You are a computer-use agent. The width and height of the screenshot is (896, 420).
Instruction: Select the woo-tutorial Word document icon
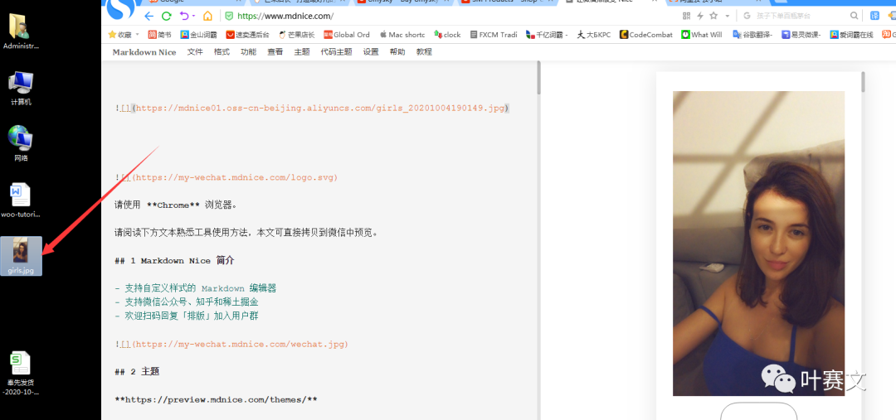pos(21,200)
